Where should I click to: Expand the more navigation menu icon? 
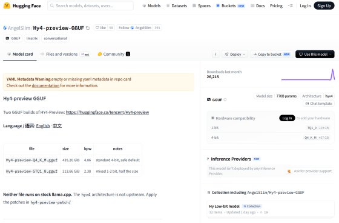tap(290, 5)
